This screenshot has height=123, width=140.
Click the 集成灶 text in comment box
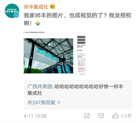(x=35, y=93)
